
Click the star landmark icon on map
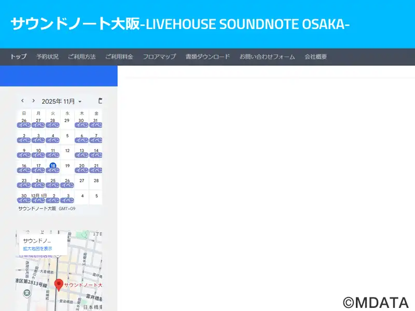(x=27, y=293)
